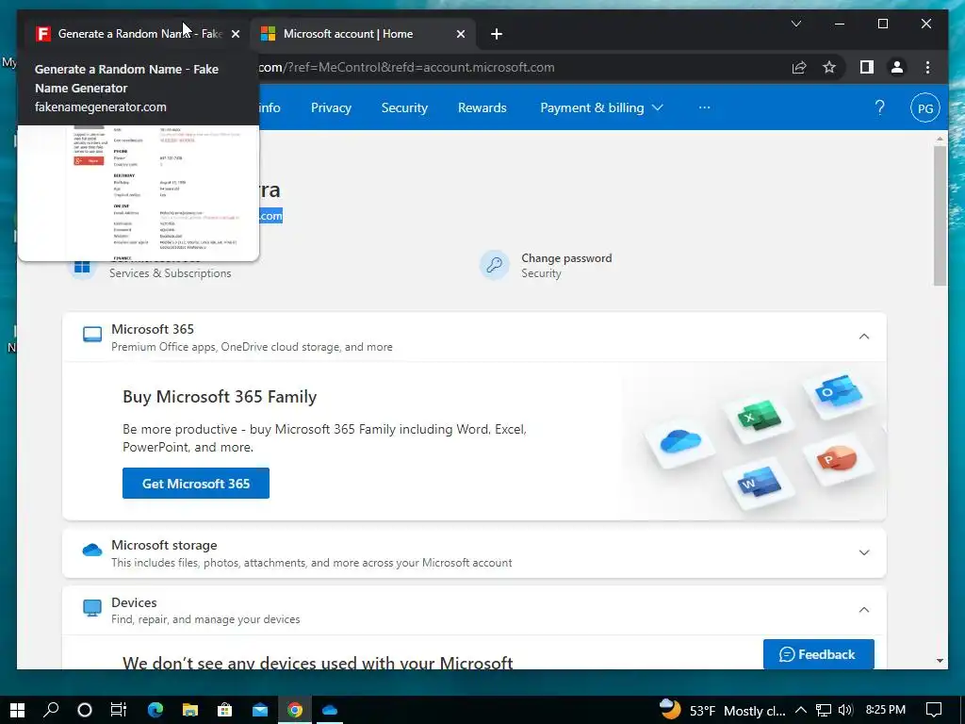Open the notification center icon
Viewport: 965px width, 724px height.
pos(934,711)
